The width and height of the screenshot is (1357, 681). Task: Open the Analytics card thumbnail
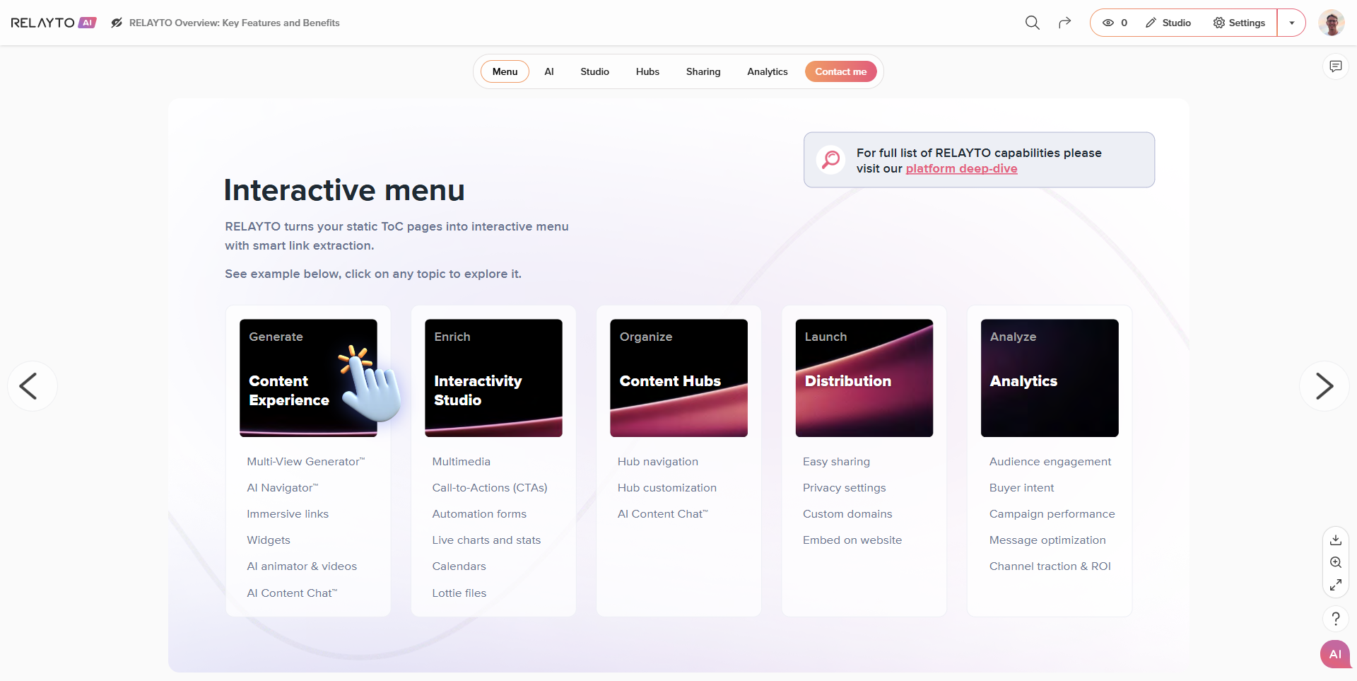(1050, 378)
